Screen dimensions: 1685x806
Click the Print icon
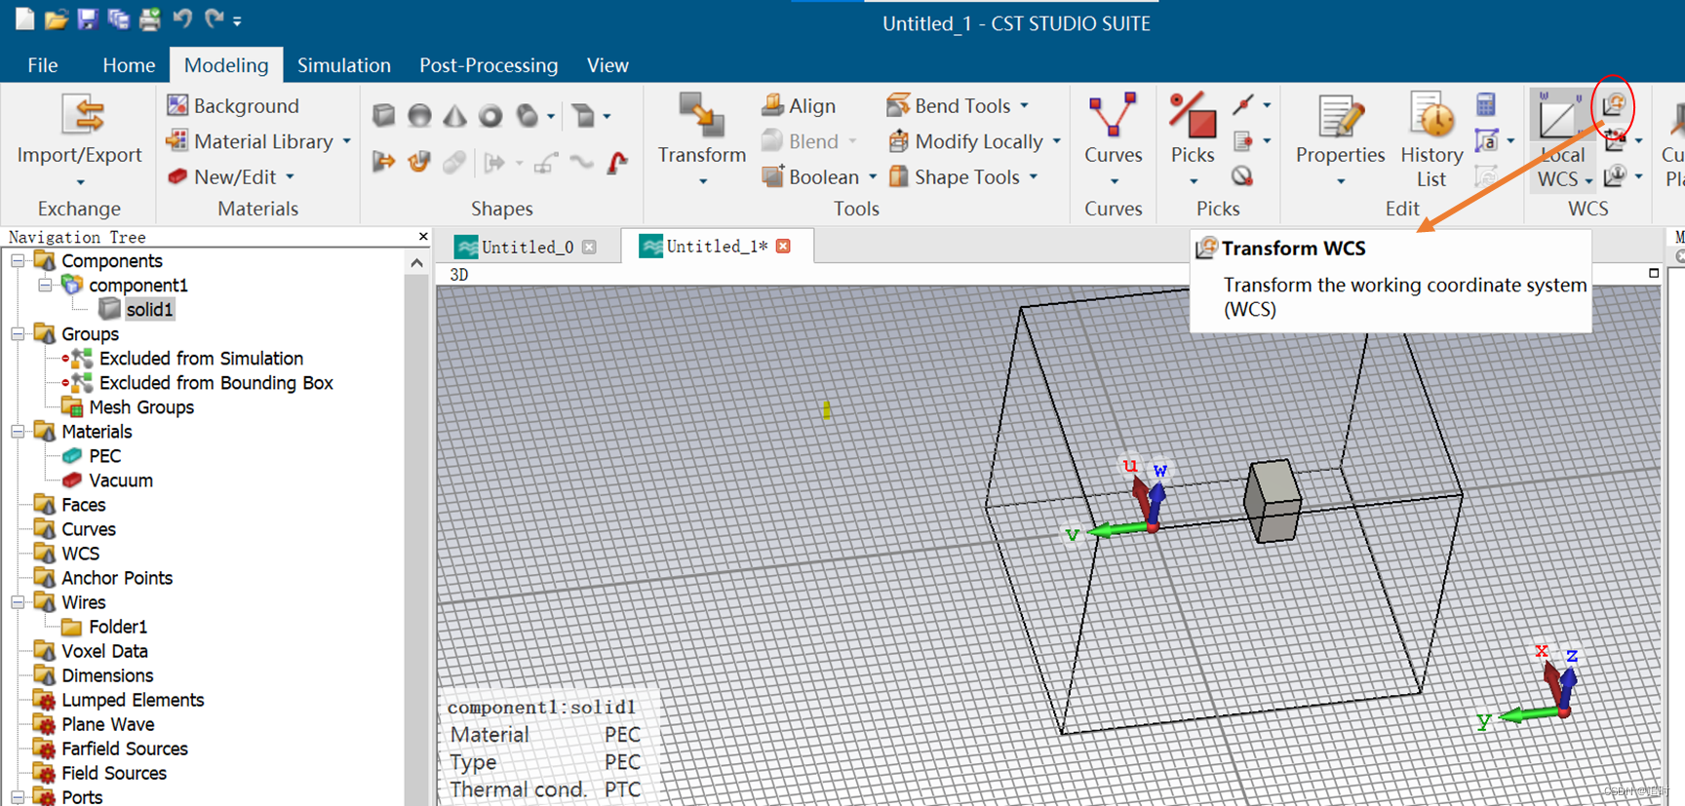click(149, 19)
